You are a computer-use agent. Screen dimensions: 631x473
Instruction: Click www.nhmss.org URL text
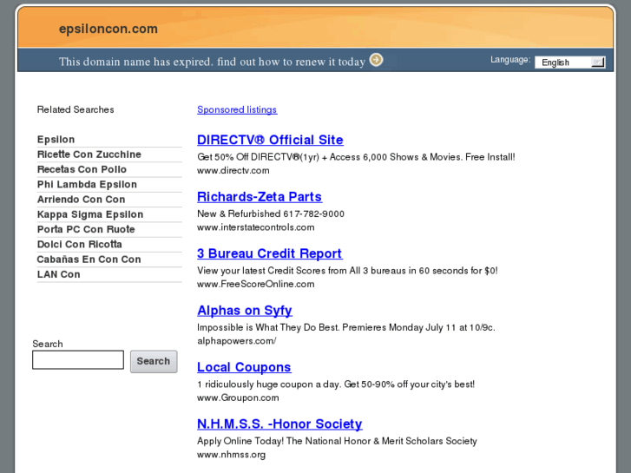point(231,455)
